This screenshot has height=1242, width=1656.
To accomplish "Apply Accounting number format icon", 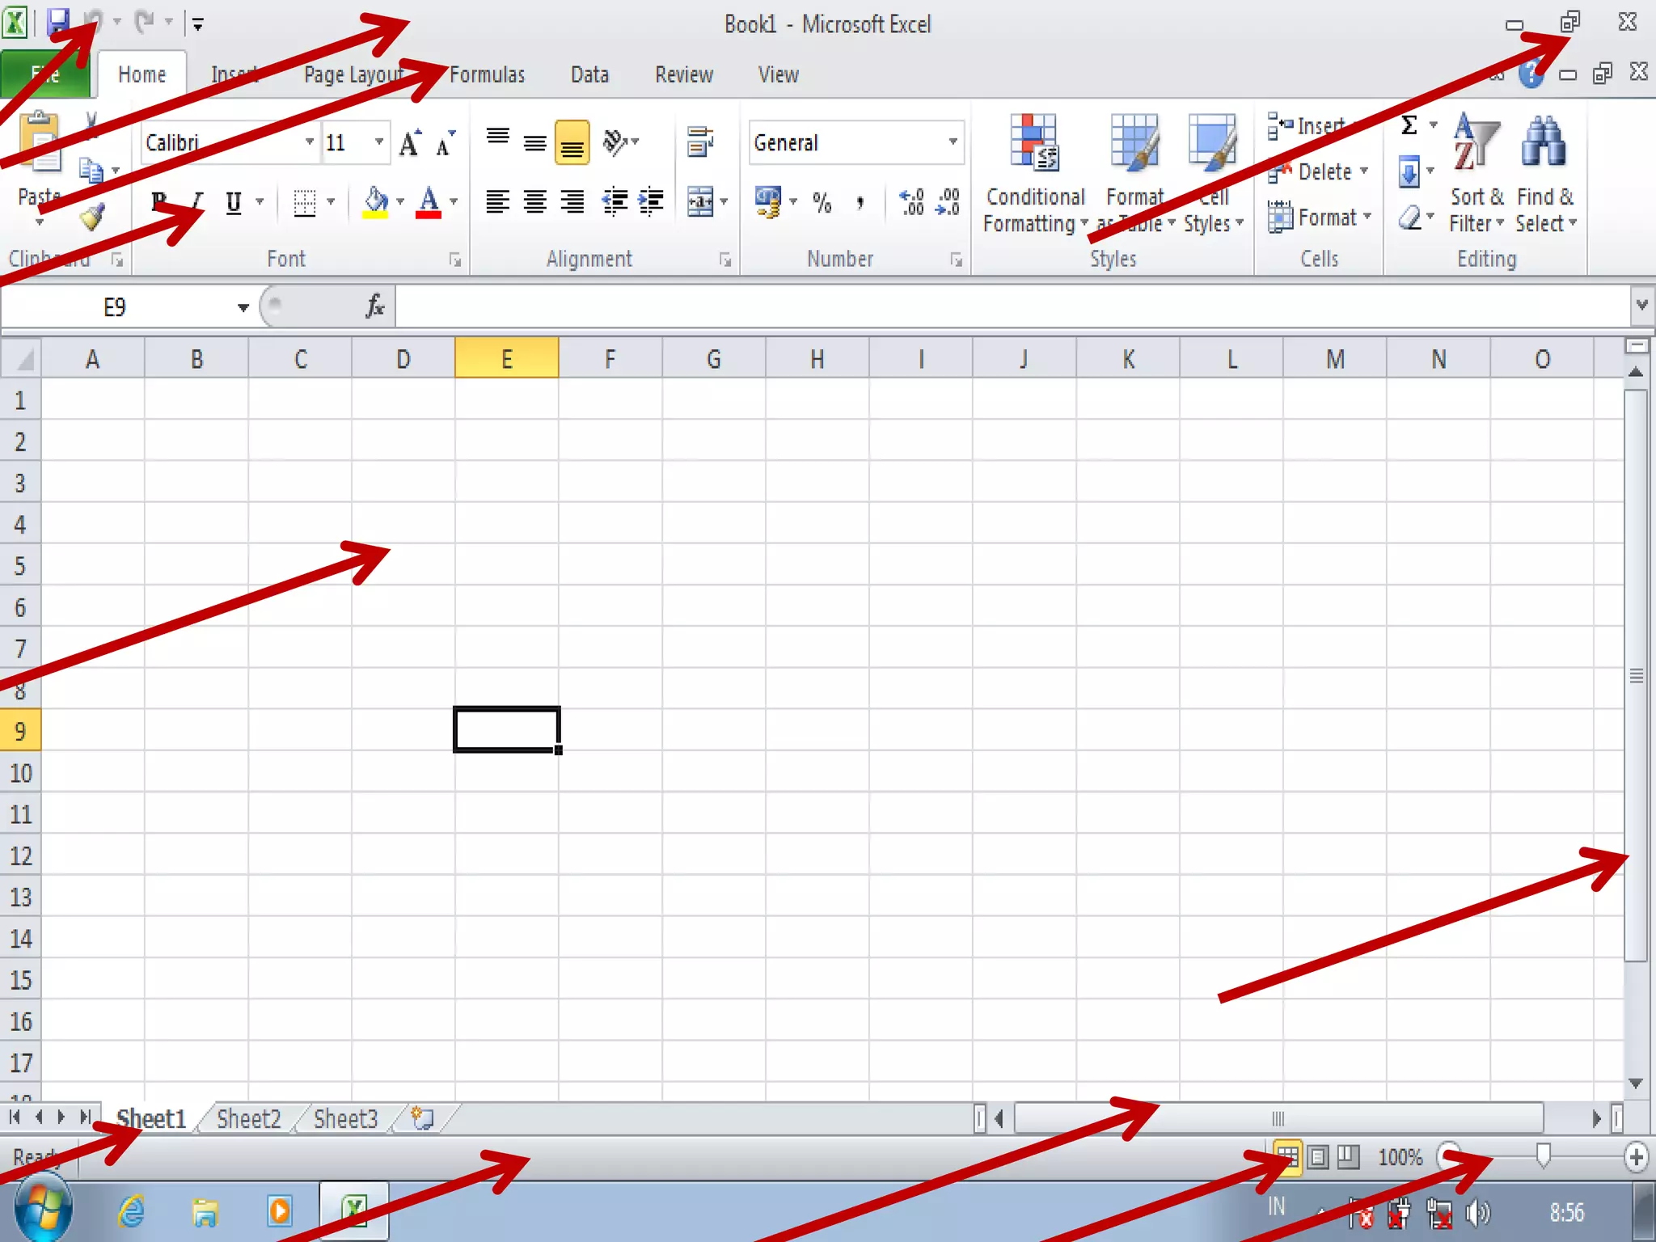I will click(x=768, y=201).
